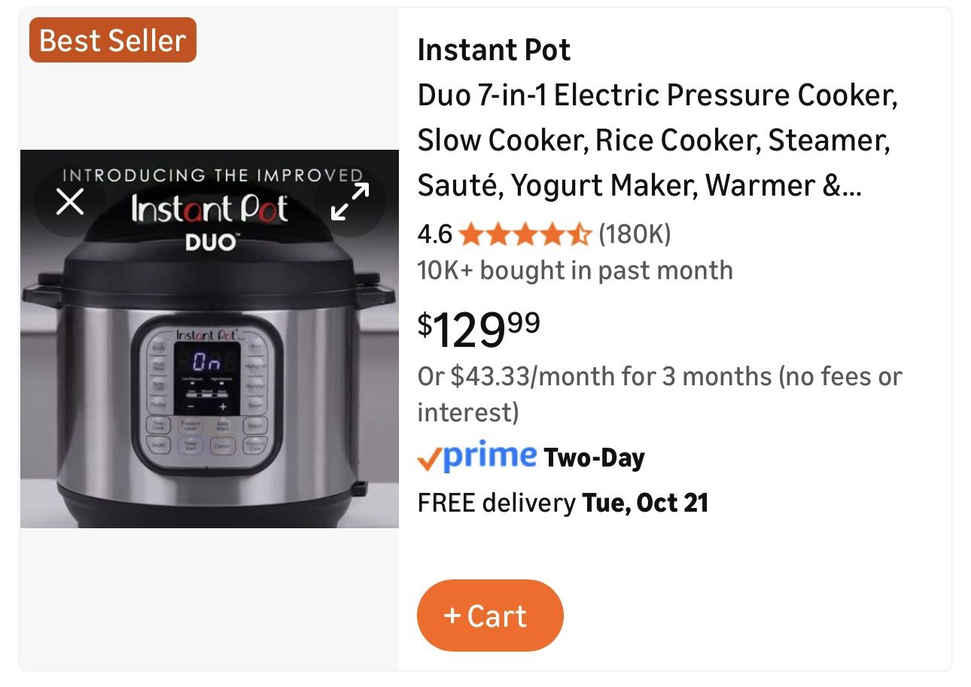
Task: Add the Instant Pot to cart
Action: (490, 616)
